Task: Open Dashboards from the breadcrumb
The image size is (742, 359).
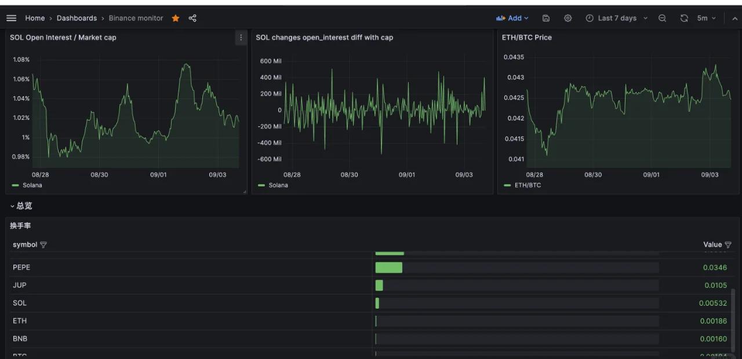Action: coord(77,18)
